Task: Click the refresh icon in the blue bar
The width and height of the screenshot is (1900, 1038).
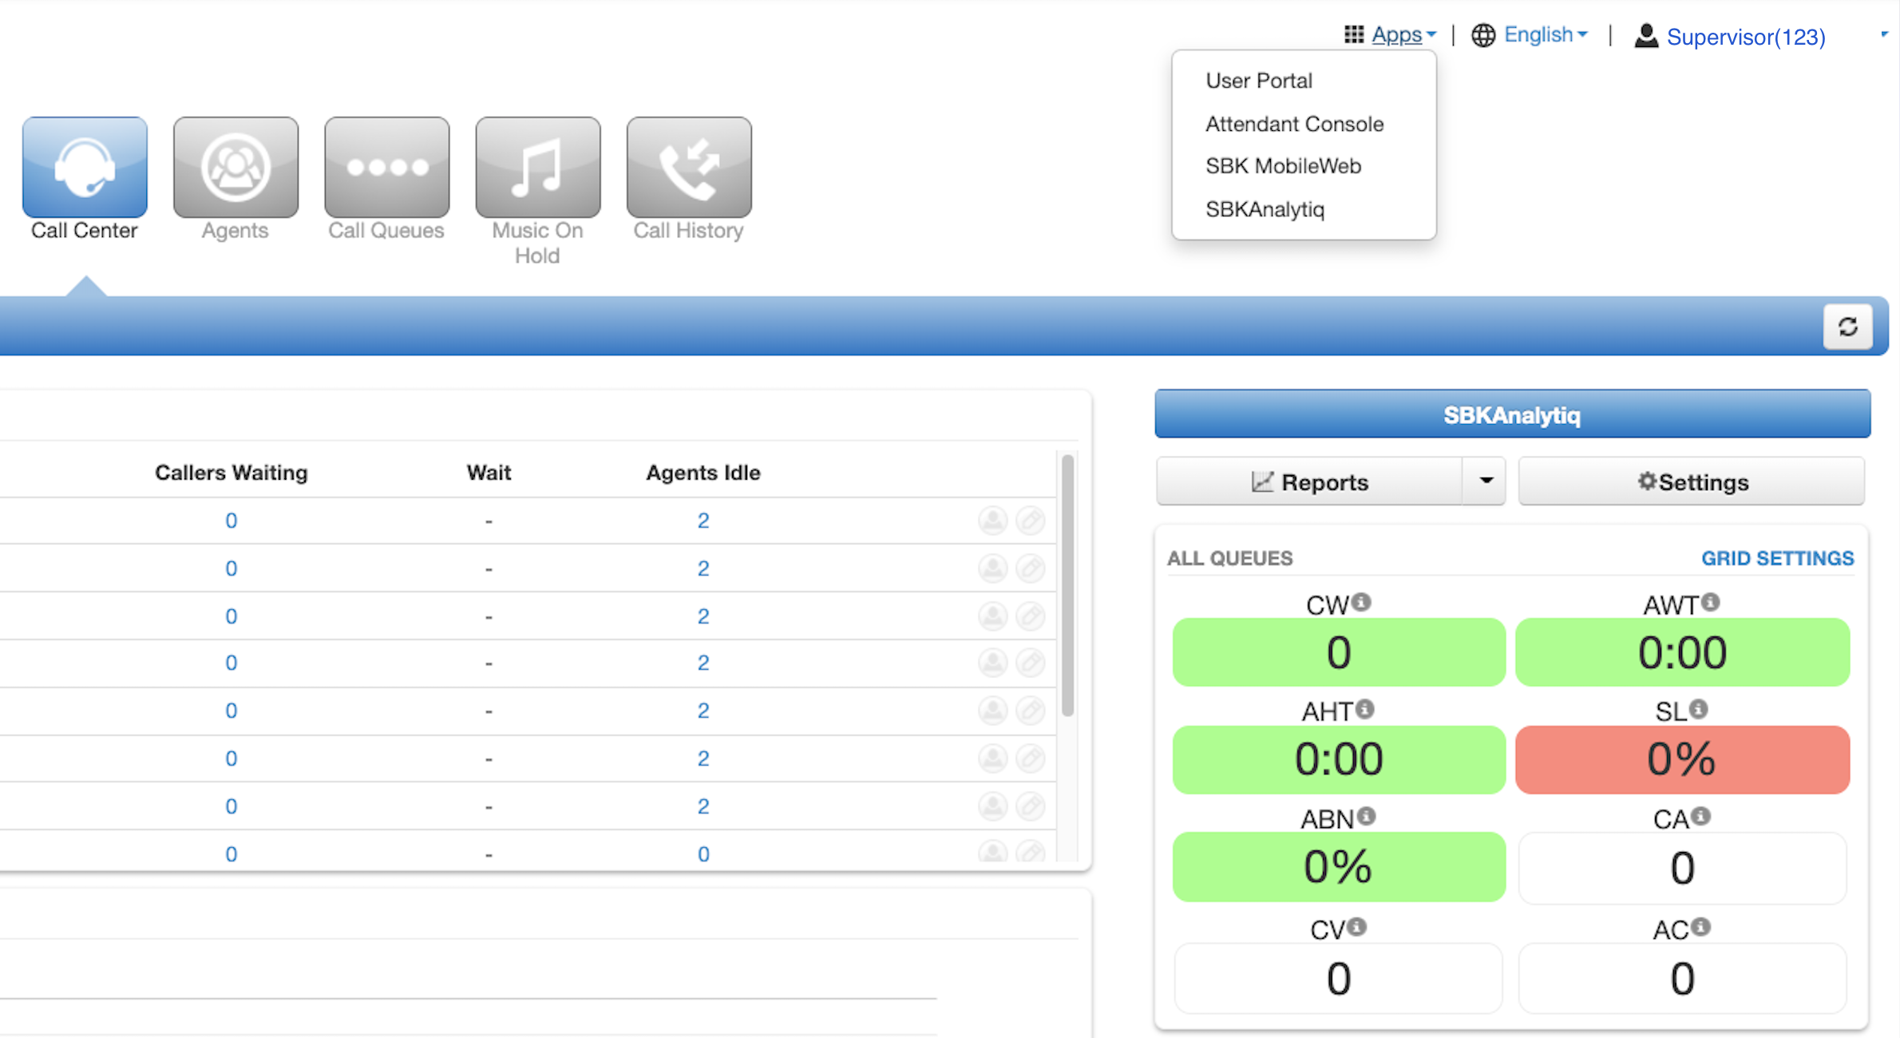Action: tap(1847, 327)
